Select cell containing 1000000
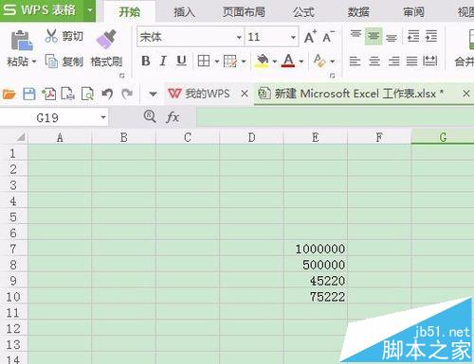This screenshot has height=364, width=474. coord(316,249)
